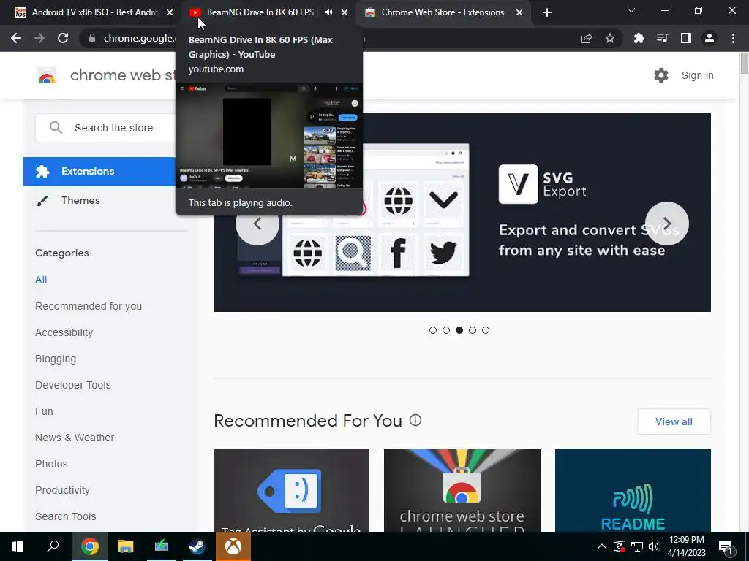Open the taskbar clock and date
The width and height of the screenshot is (749, 561).
pyautogui.click(x=686, y=546)
